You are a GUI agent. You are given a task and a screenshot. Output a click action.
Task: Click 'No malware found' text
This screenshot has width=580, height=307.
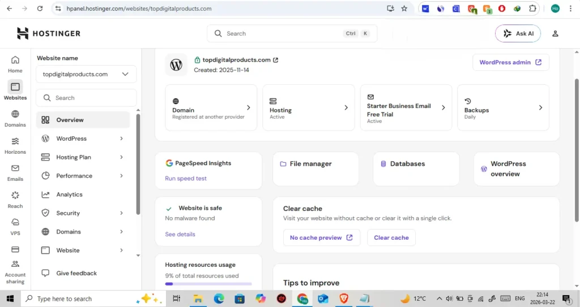[x=190, y=218]
